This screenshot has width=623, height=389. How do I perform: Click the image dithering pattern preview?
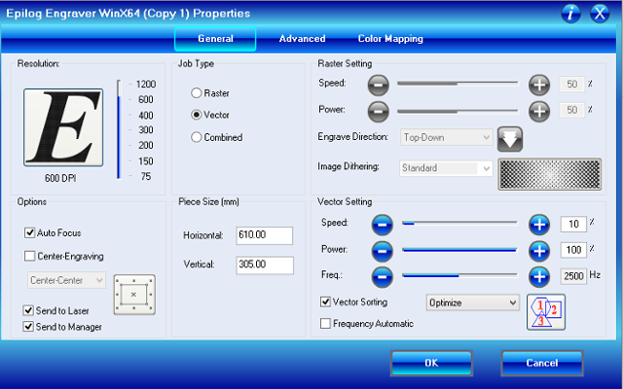point(550,174)
